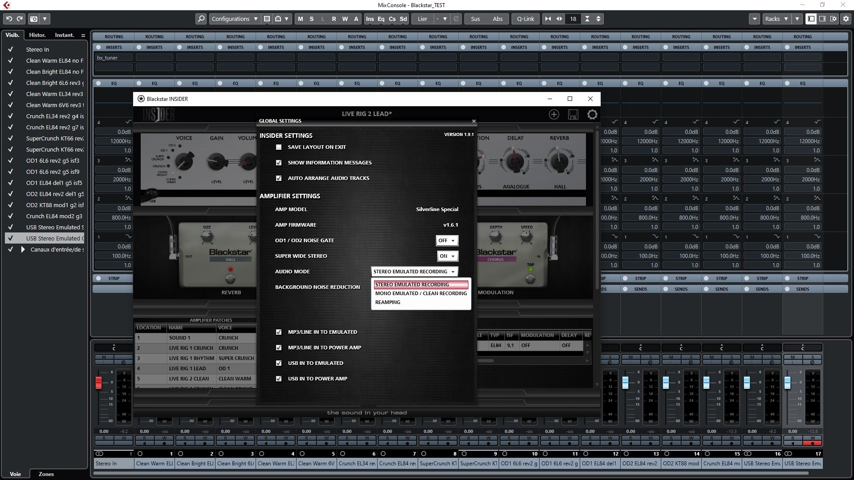Select Stereo Emulated Recording audio mode
854x480 pixels.
pyautogui.click(x=421, y=284)
